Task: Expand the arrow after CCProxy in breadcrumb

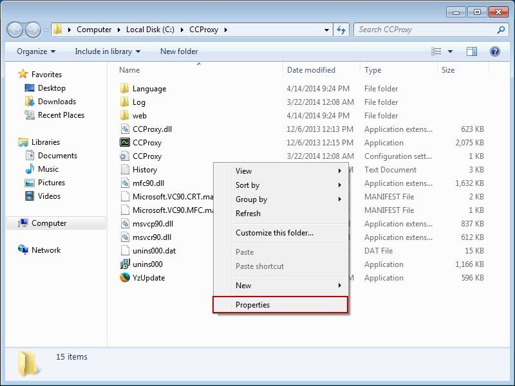Action: click(226, 30)
